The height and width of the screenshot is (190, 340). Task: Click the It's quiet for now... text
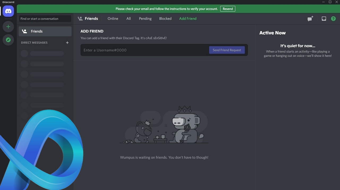click(298, 46)
